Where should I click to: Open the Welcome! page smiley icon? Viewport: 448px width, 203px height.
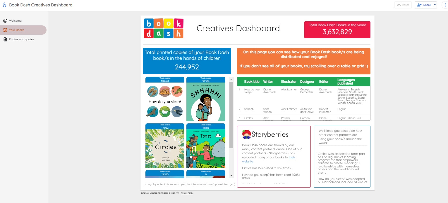tap(5, 21)
